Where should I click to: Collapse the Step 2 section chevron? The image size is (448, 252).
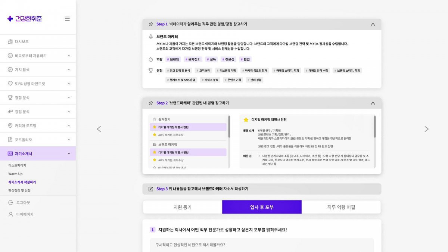click(373, 104)
